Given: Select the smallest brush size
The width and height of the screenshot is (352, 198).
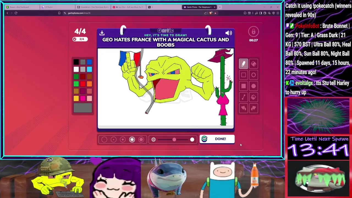Looking at the screenshot, I should pos(104,140).
